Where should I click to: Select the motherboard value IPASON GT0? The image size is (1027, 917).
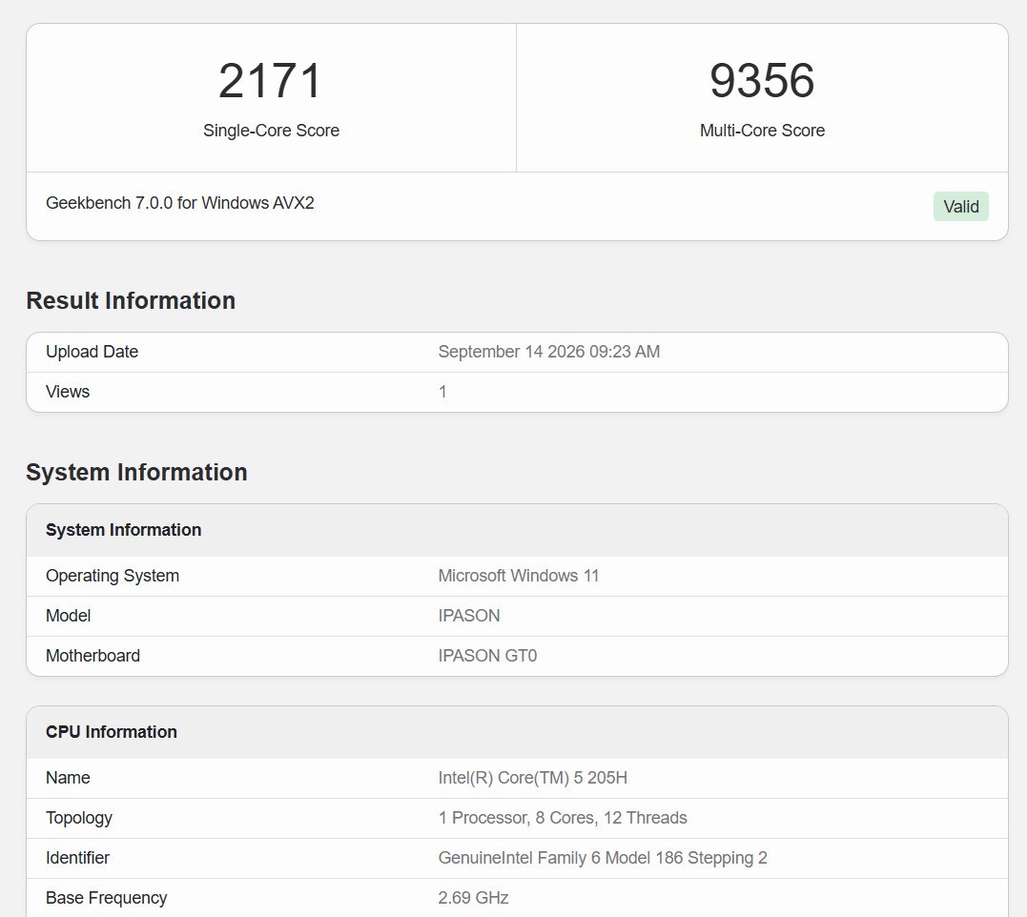[x=487, y=656]
